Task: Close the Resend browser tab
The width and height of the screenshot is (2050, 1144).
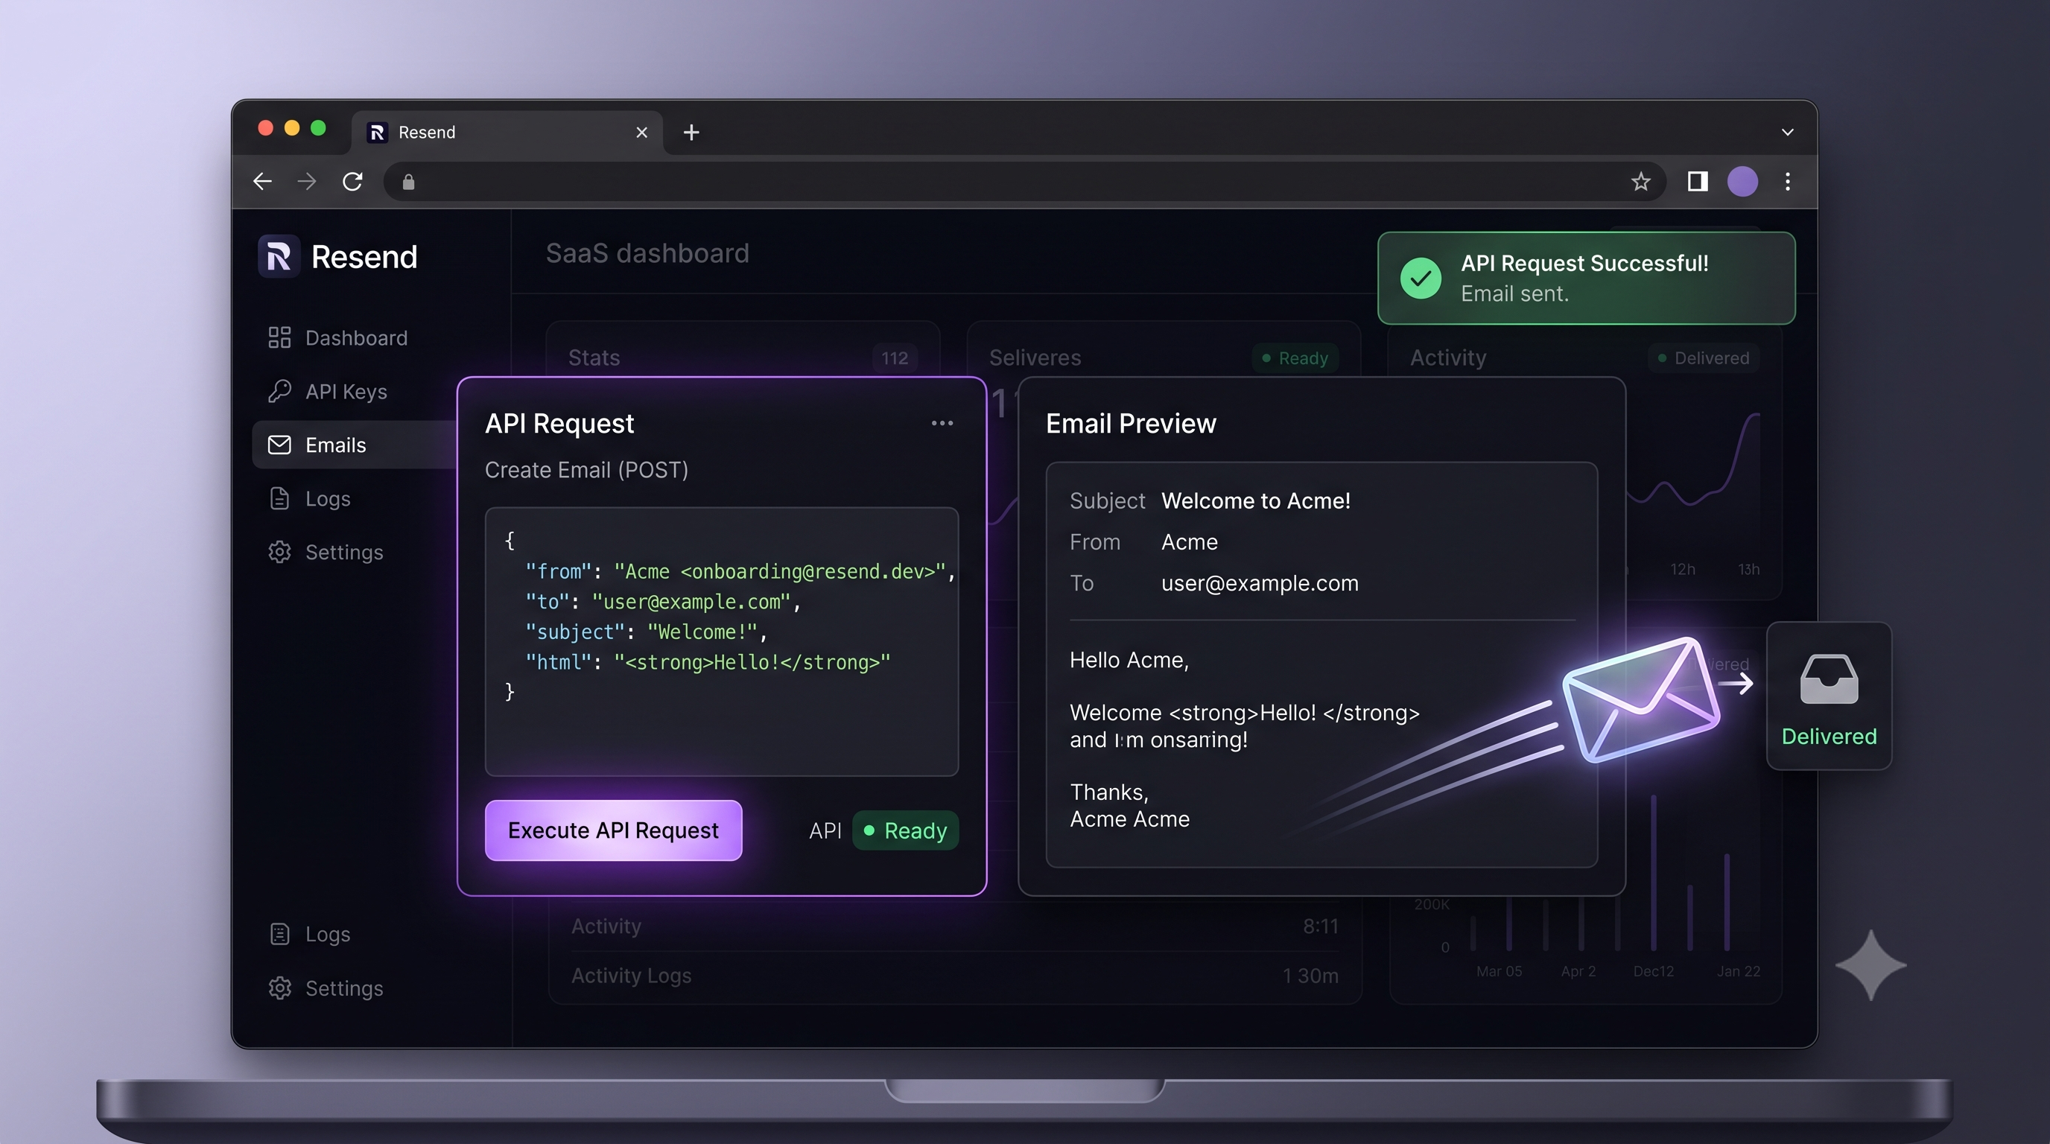Action: 641,132
